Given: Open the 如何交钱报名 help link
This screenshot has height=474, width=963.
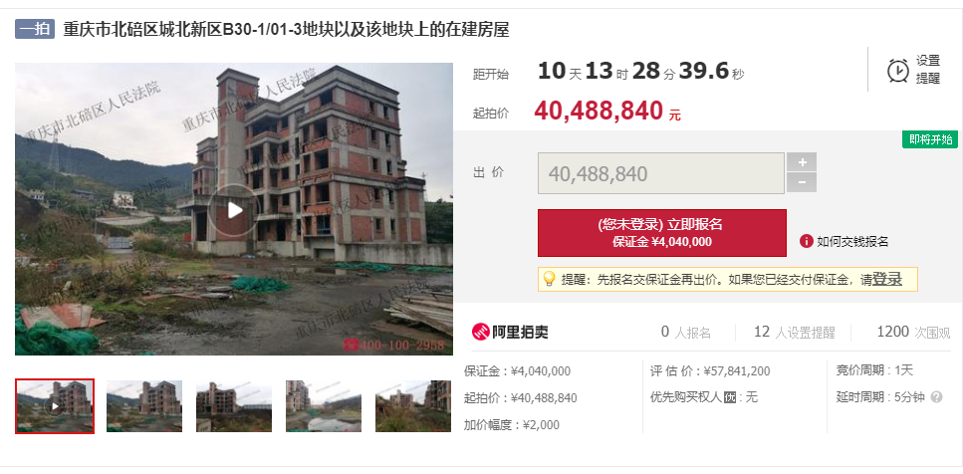Looking at the screenshot, I should point(851,241).
